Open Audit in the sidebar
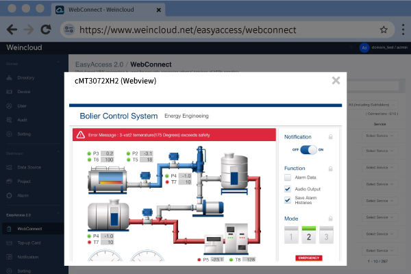 (x=22, y=120)
